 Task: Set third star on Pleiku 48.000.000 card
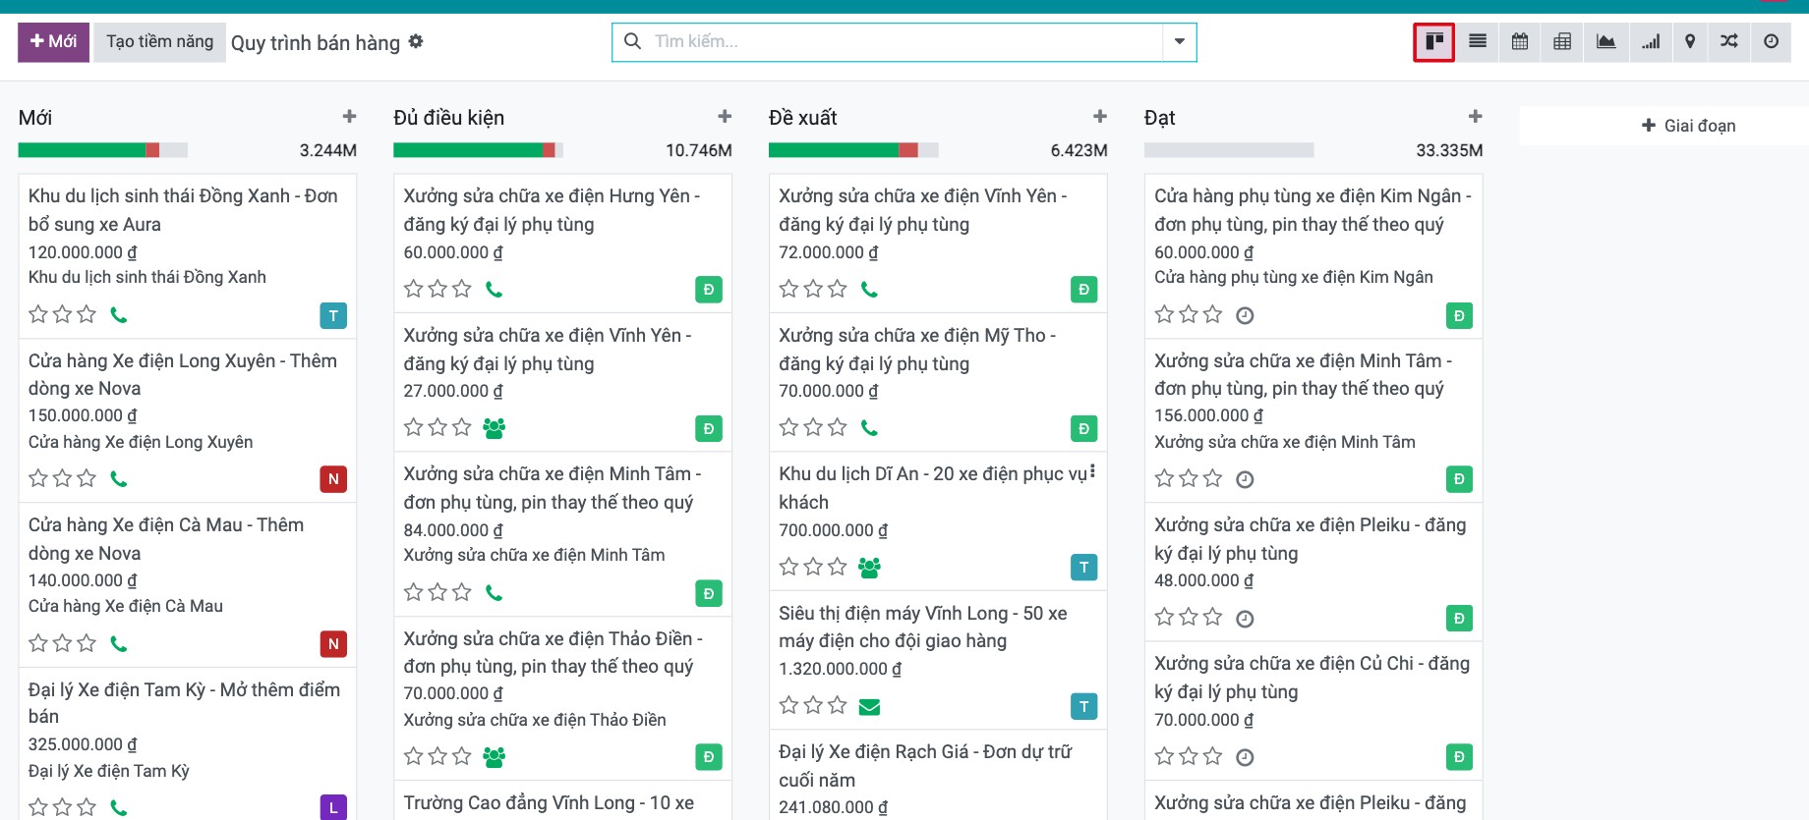1213,617
